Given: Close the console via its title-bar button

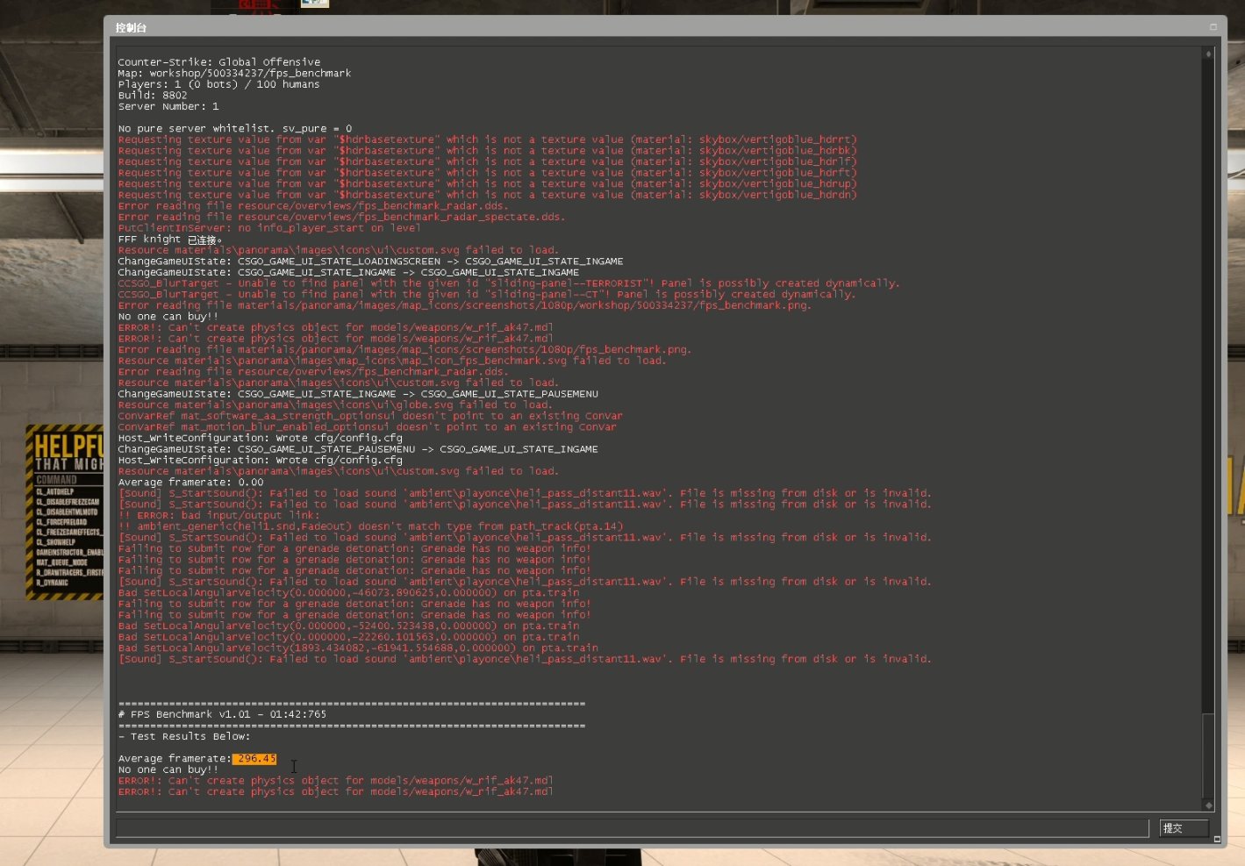Looking at the screenshot, I should tap(1213, 27).
